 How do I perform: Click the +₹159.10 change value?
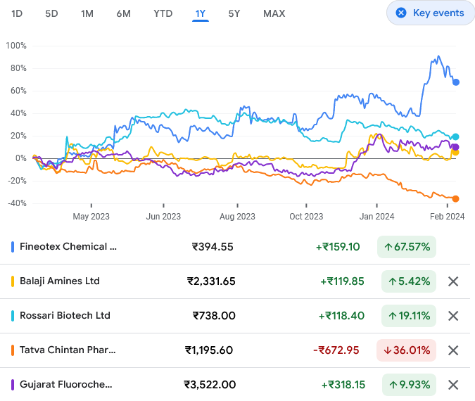click(338, 247)
